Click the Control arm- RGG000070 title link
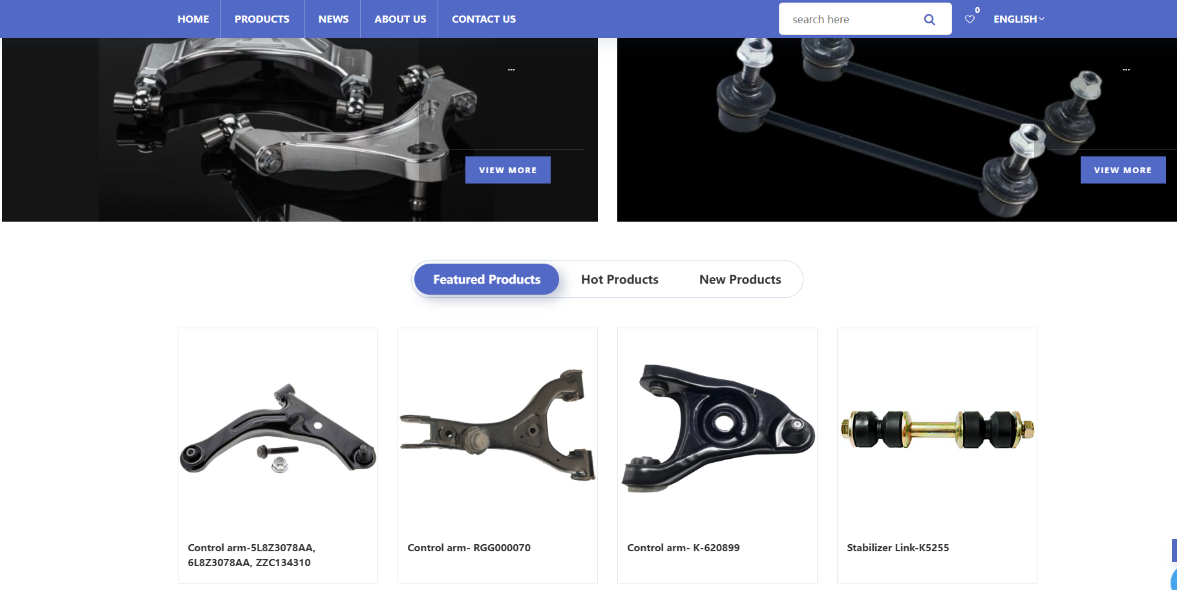 469,547
